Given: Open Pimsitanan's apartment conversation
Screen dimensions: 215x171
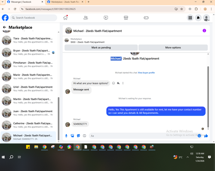Looking at the screenshot, I should coord(28,64).
